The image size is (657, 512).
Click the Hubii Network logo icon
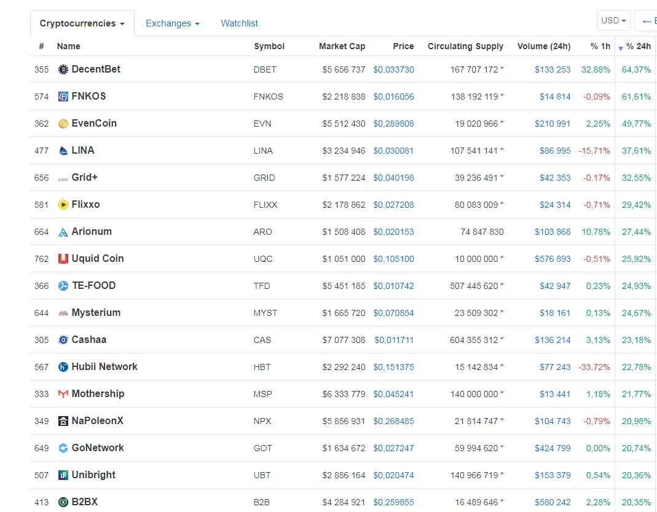[x=63, y=368]
